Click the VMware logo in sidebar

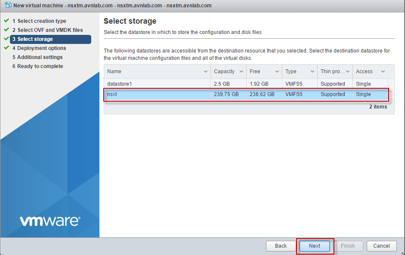tap(50, 221)
